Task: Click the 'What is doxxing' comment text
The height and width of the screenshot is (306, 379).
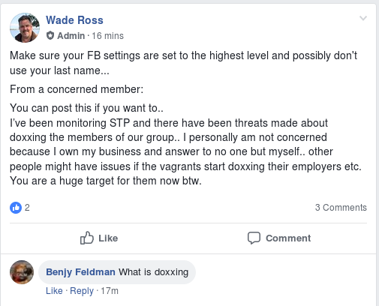Action: 153,272
